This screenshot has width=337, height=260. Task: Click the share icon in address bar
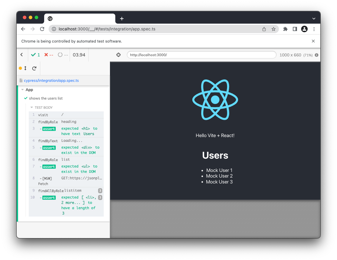pyautogui.click(x=264, y=29)
